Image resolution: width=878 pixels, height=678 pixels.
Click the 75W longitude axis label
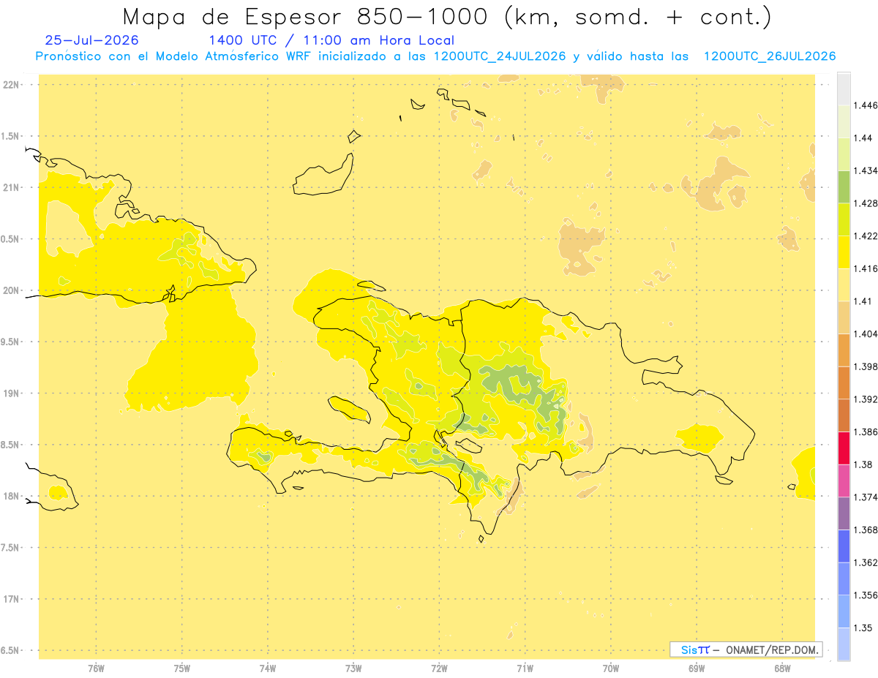182,668
